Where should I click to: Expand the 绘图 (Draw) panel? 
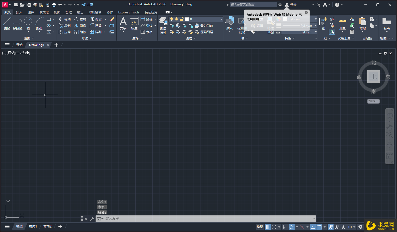coord(29,38)
